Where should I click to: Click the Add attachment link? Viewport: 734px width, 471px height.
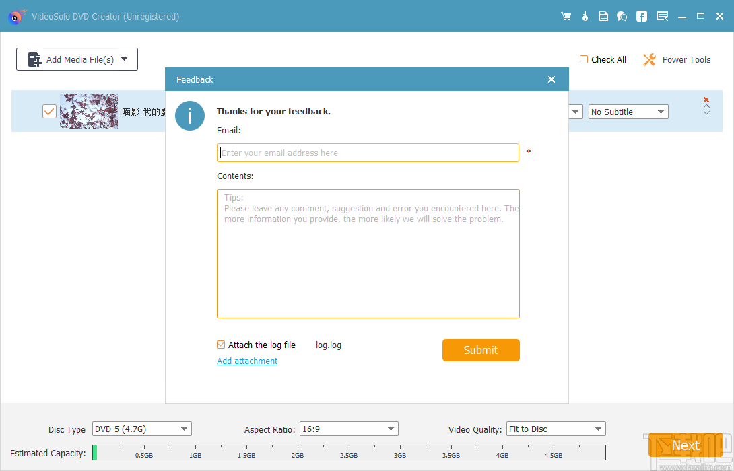pyautogui.click(x=247, y=361)
